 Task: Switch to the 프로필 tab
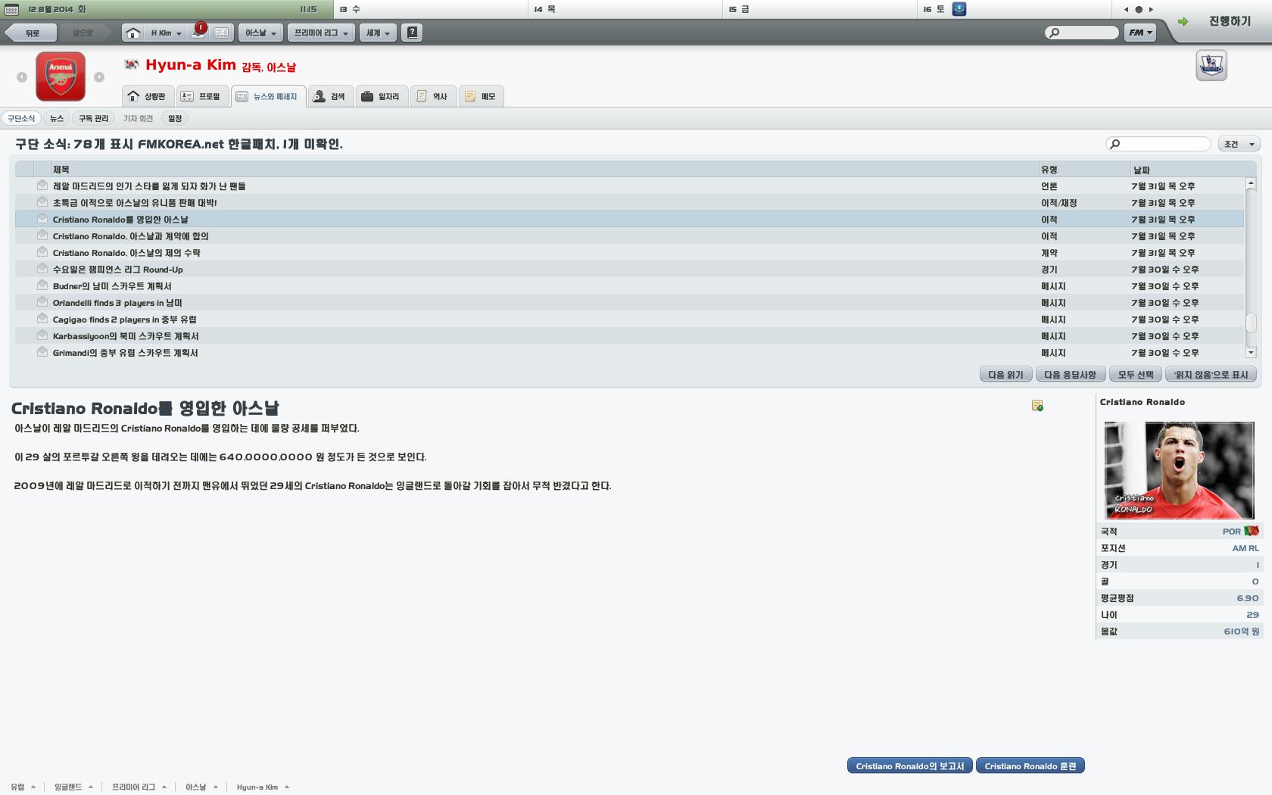pos(201,96)
